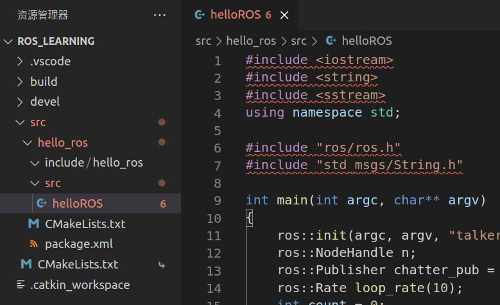Screen dimensions: 500x305
Task: Click on 'chatter_pub' variable in line 13
Action: coord(436,270)
